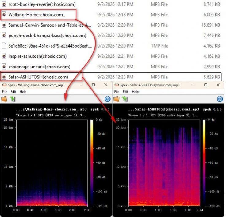
Task: Open Help menu in Walking-Home Spek window
Action: tap(23, 92)
